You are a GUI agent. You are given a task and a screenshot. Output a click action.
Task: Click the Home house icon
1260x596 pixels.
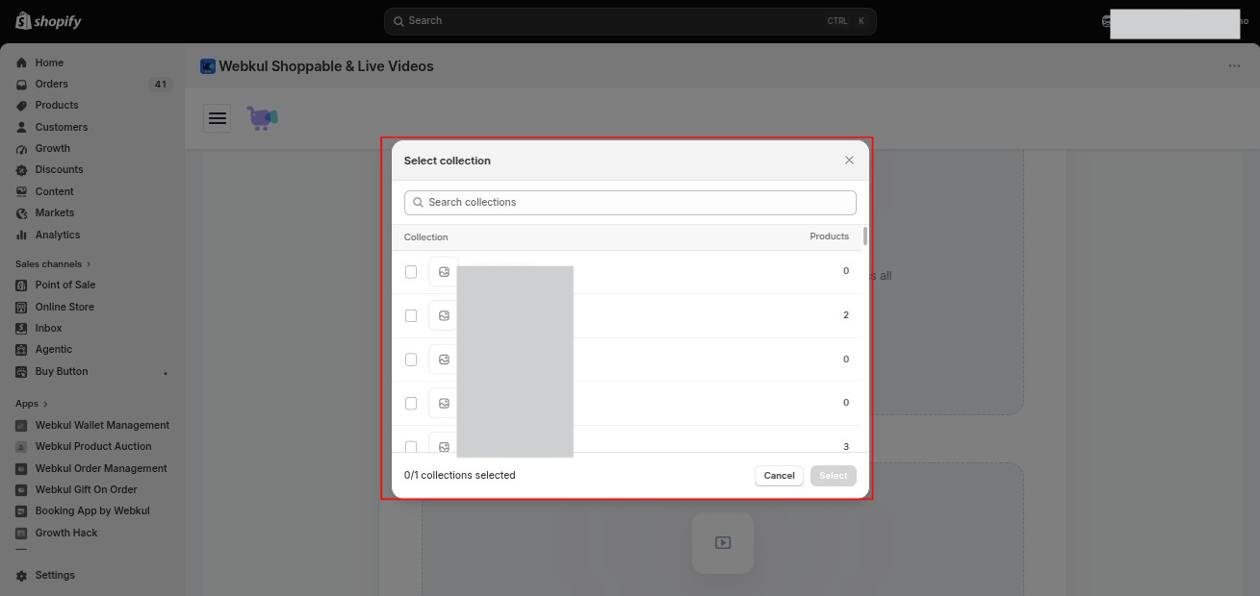22,62
